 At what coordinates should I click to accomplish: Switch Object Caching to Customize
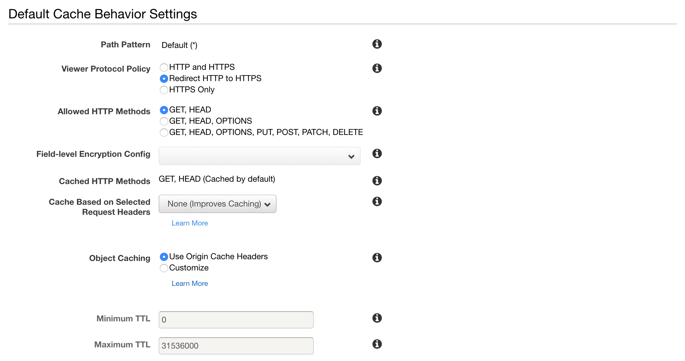click(164, 268)
